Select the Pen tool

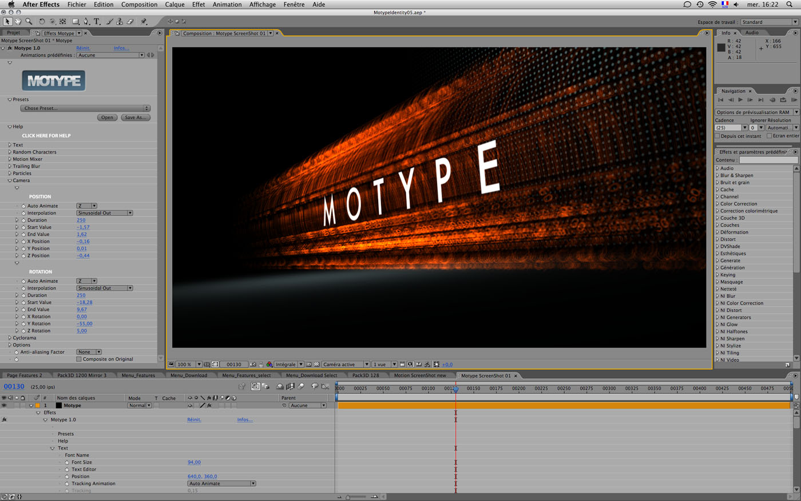(86, 22)
